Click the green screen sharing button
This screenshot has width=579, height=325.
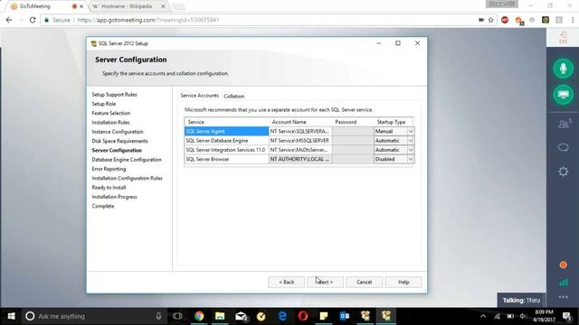coord(563,95)
